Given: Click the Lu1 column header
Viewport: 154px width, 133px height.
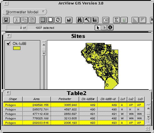Looking at the screenshot, I should point(123,99).
